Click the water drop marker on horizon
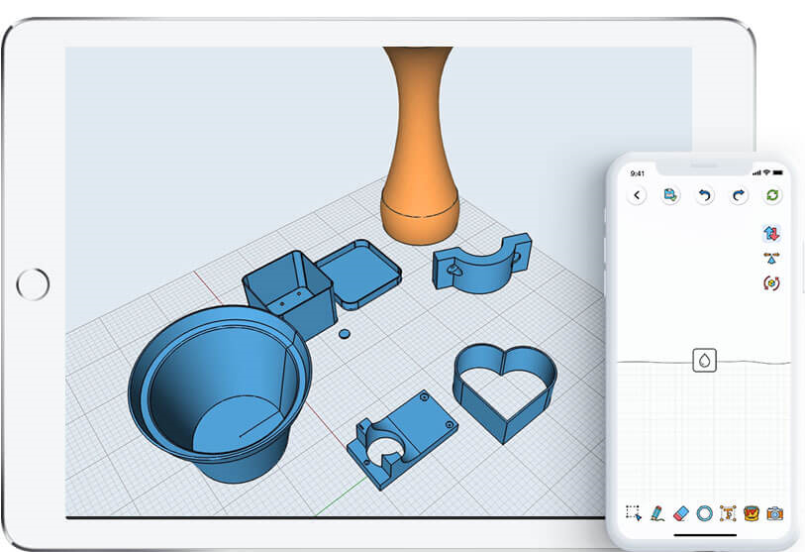Screen dimensions: 805x552 704,361
